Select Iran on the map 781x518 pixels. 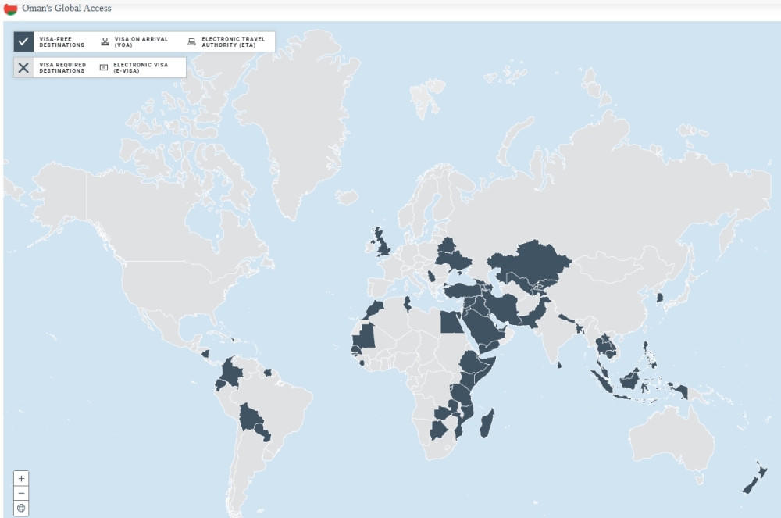pyautogui.click(x=504, y=308)
